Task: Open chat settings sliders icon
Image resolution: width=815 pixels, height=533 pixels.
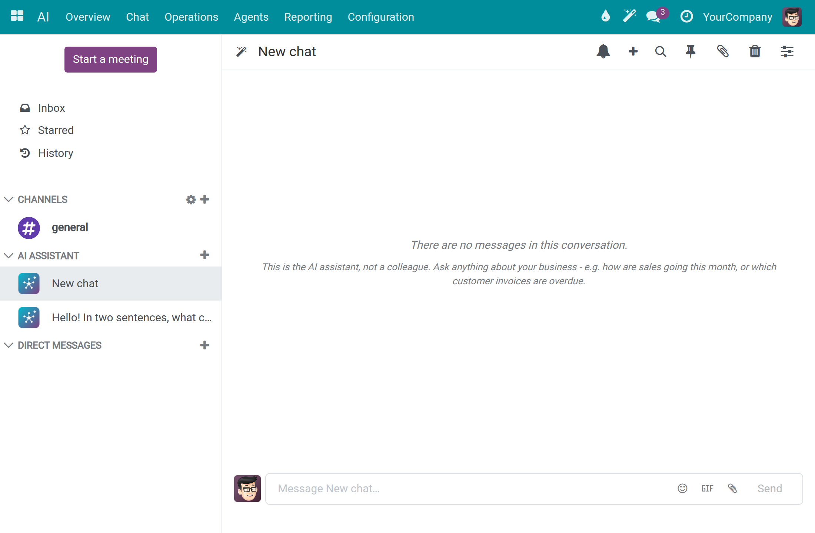Action: click(x=787, y=51)
